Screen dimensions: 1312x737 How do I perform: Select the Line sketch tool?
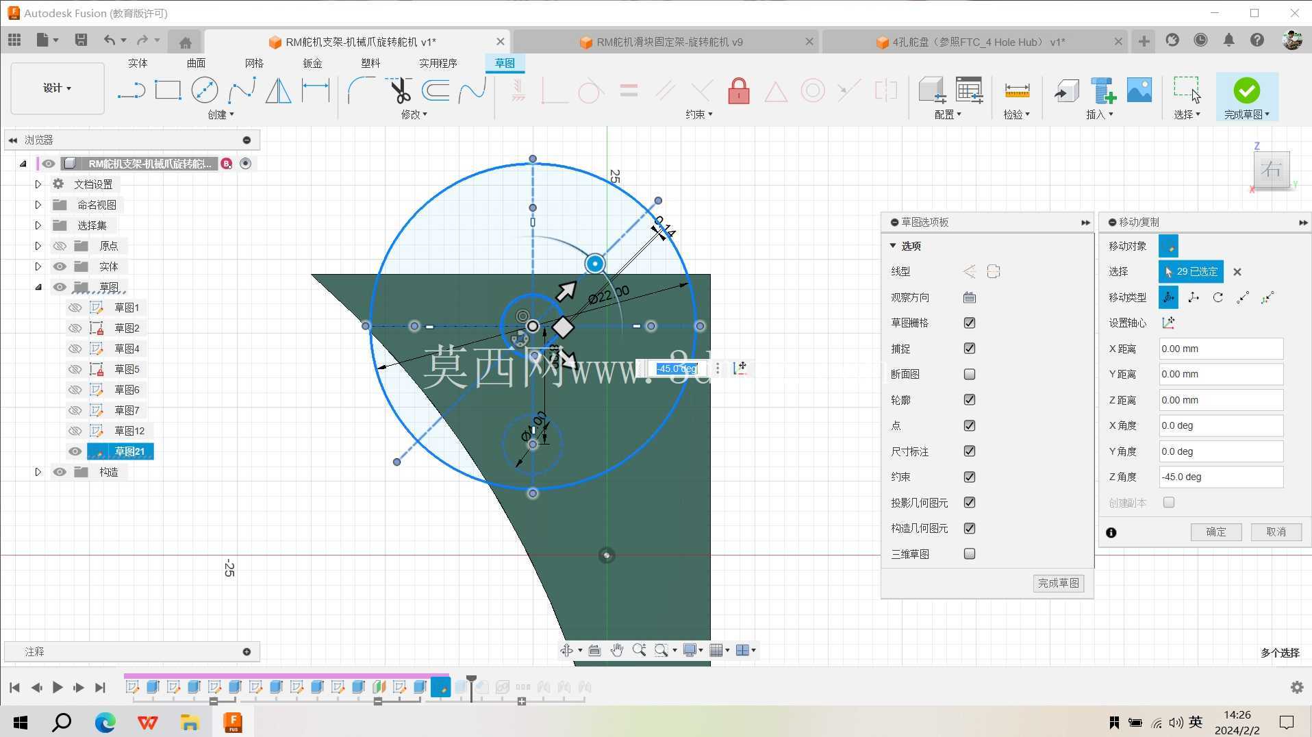tap(131, 90)
